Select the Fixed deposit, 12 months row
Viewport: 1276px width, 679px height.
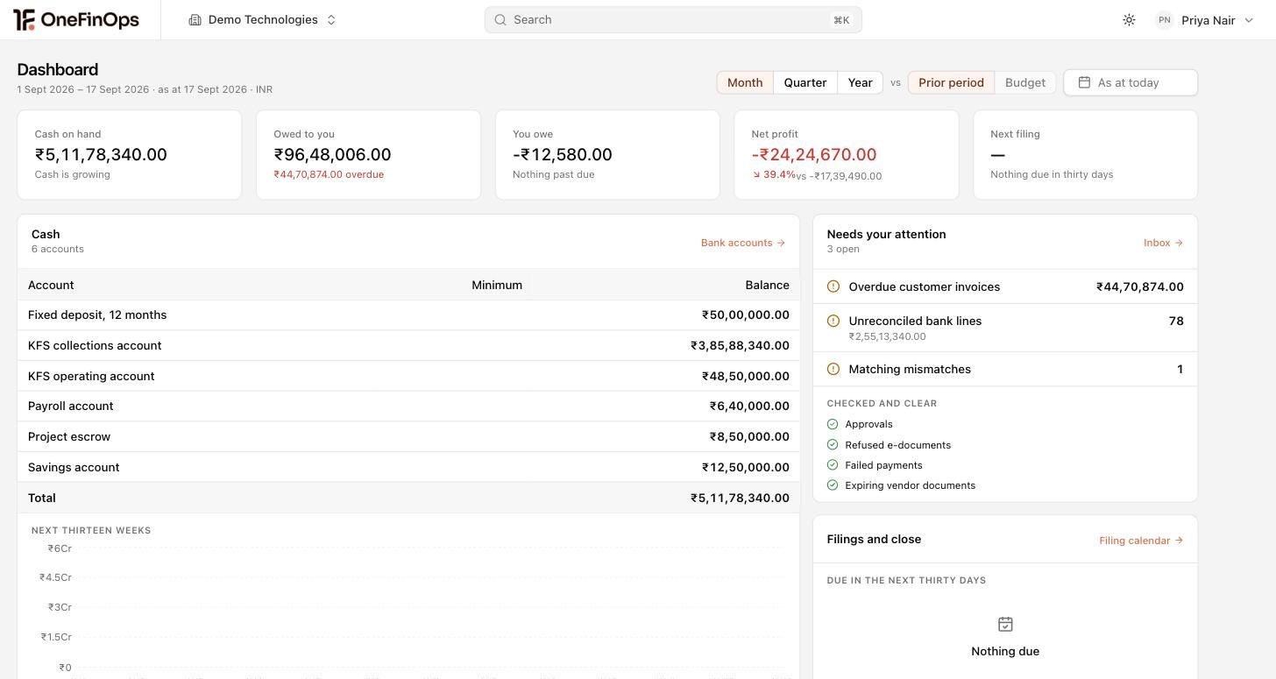(408, 315)
